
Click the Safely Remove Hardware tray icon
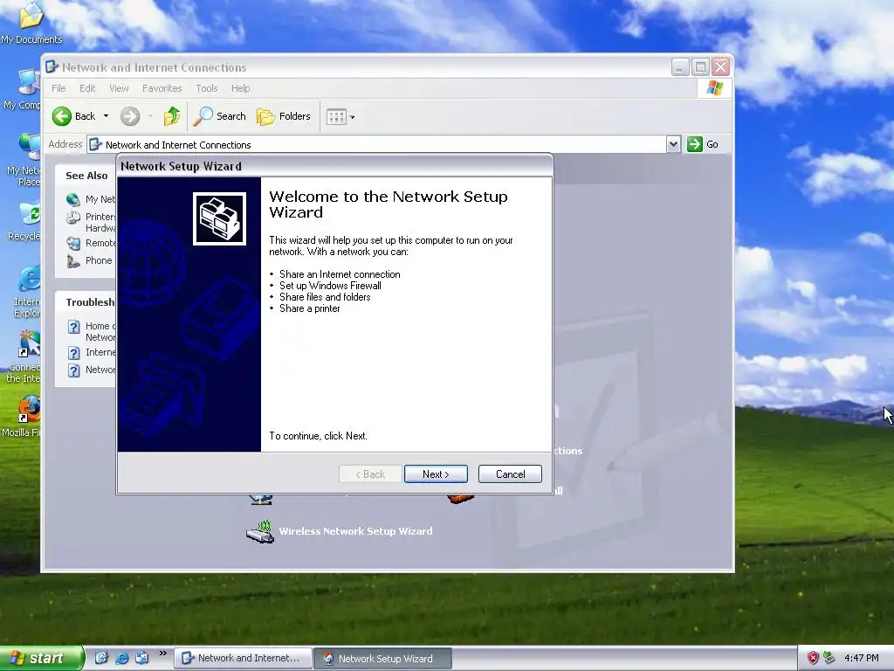[829, 658]
